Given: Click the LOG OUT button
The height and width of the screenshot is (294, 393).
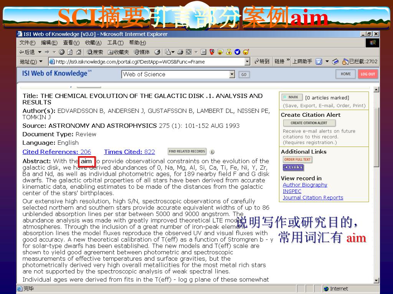Looking at the screenshot, I should [368, 74].
